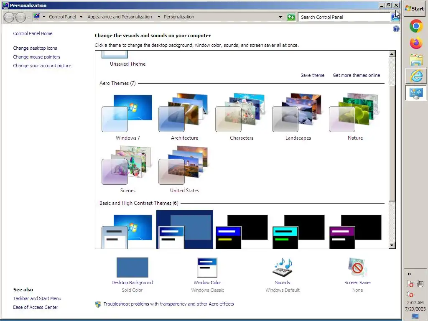This screenshot has width=428, height=321.
Task: Click the Forward navigation arrow
Action: click(20, 17)
